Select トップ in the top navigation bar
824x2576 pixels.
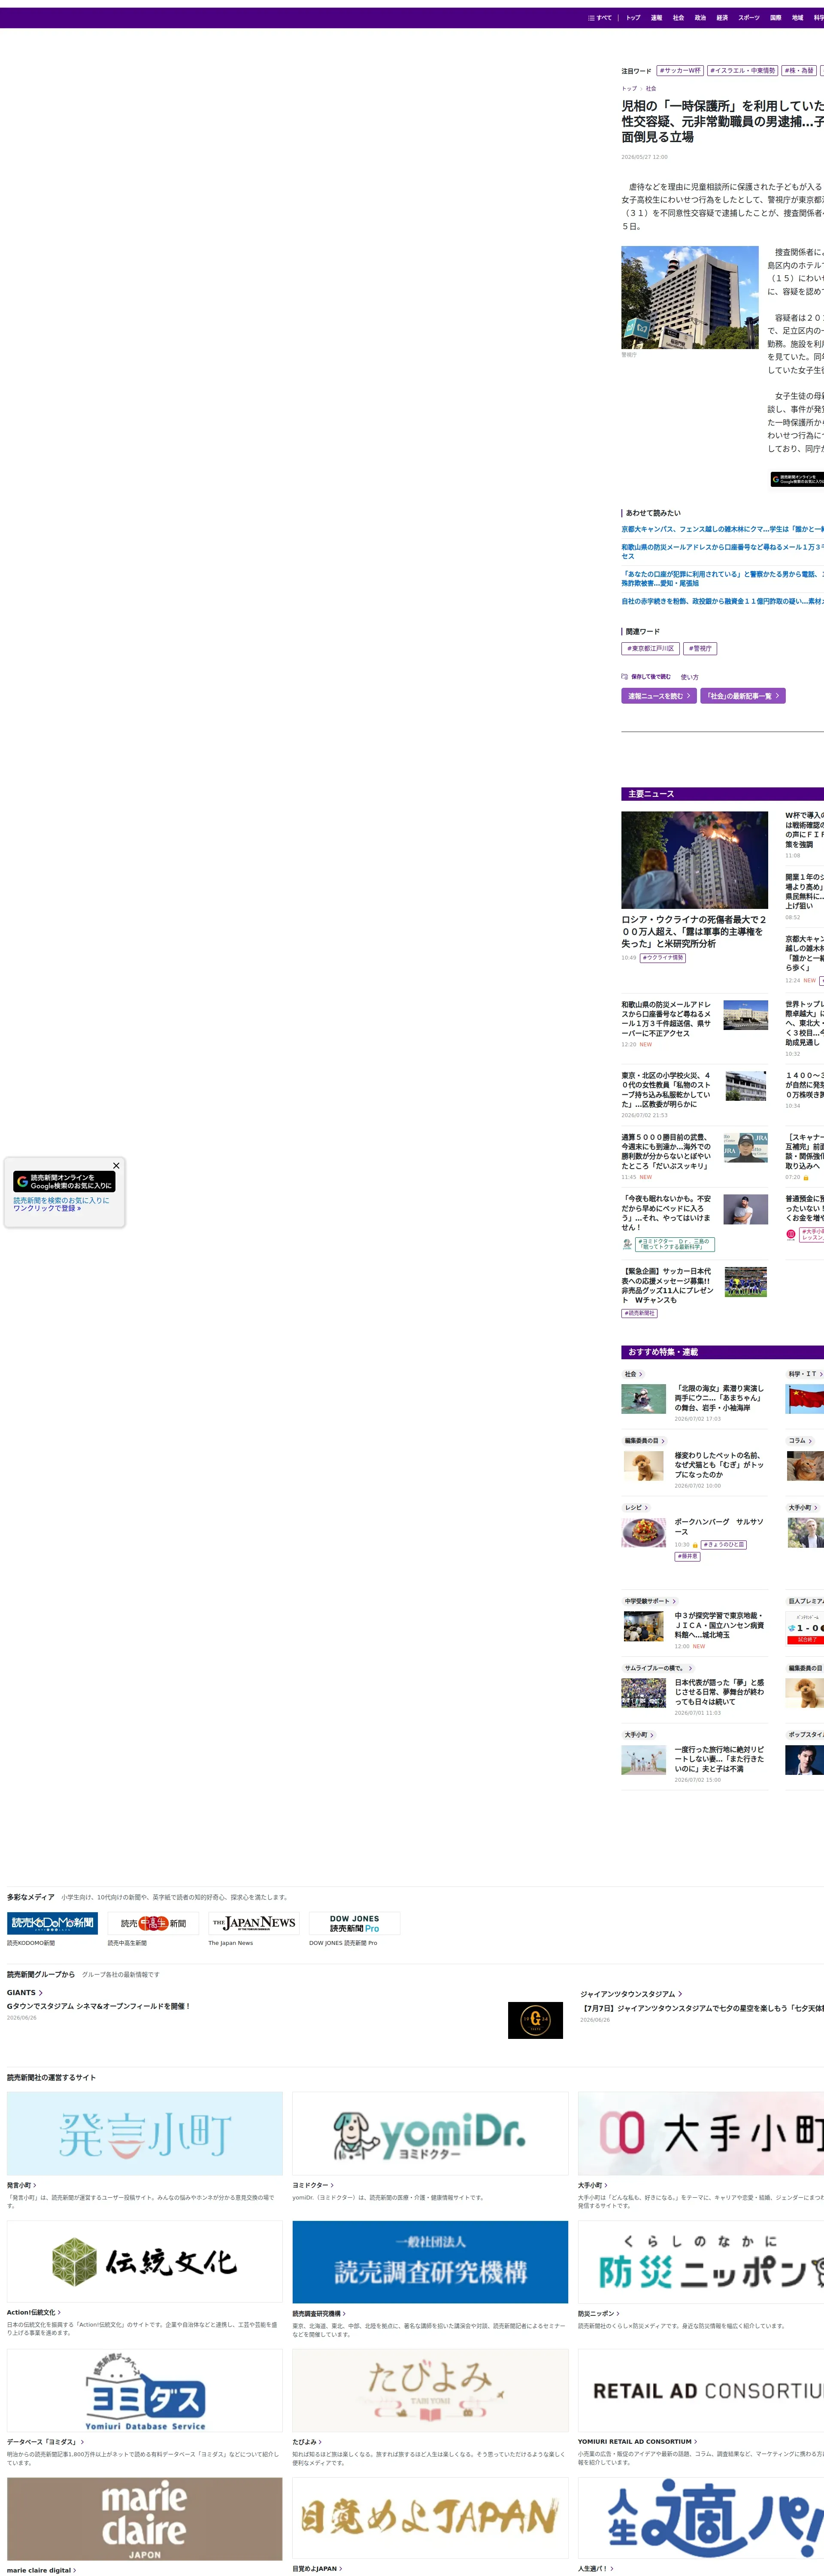coord(633,18)
